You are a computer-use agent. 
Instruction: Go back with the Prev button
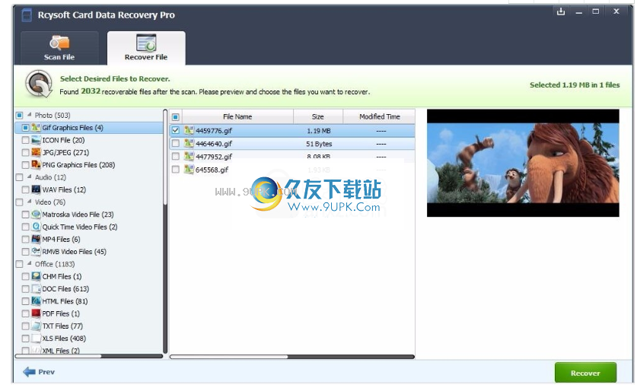pos(39,372)
